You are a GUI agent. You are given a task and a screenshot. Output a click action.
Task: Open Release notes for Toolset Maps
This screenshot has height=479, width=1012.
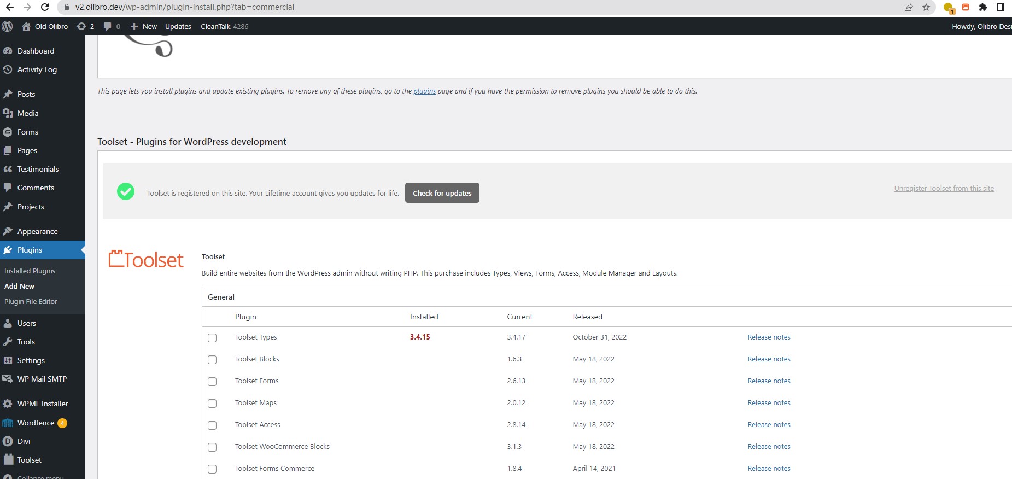769,403
